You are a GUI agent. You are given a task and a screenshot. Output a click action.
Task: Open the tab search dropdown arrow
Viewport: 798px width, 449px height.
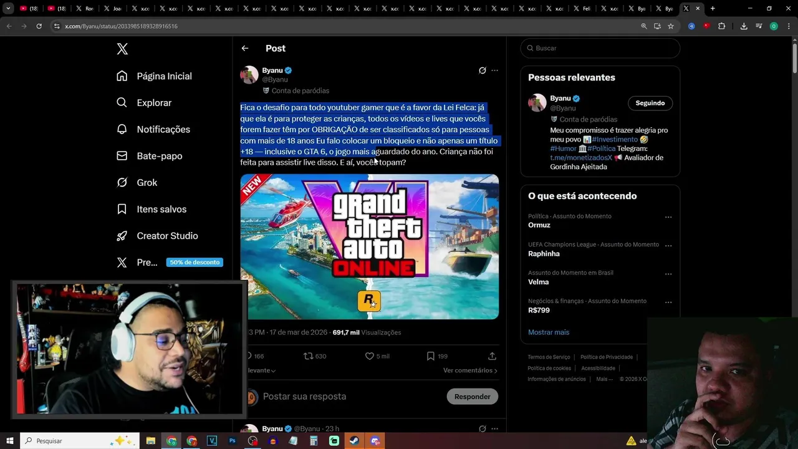pyautogui.click(x=8, y=9)
